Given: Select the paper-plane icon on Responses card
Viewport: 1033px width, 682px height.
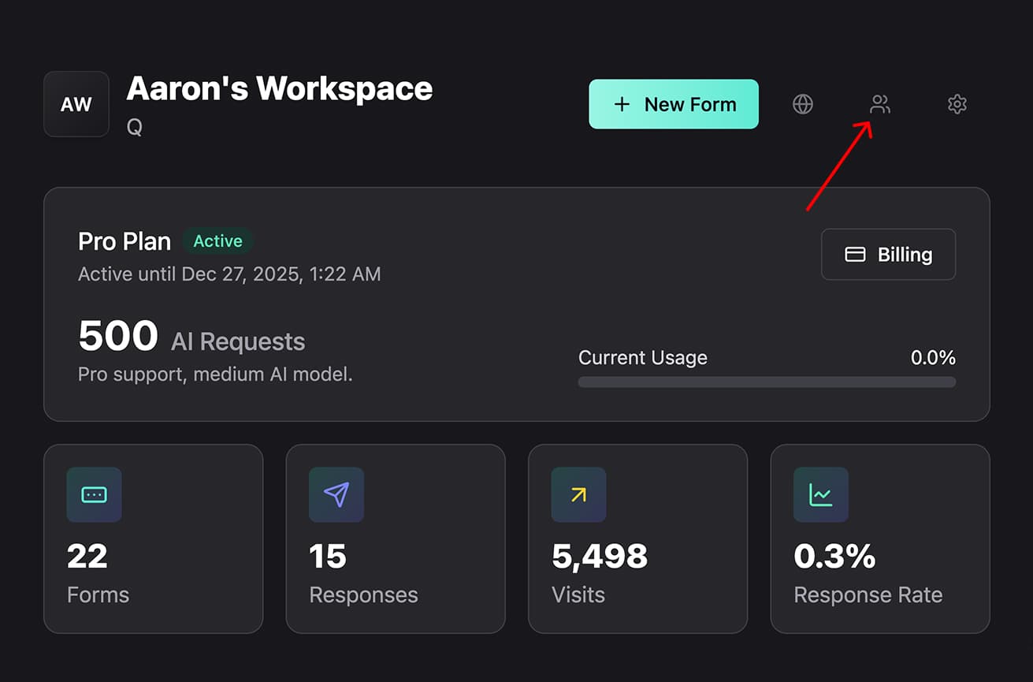Looking at the screenshot, I should [336, 494].
